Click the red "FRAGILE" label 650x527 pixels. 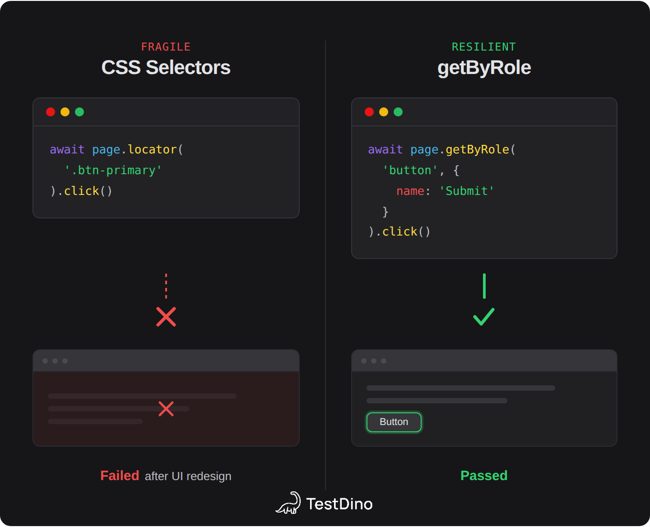(x=166, y=47)
